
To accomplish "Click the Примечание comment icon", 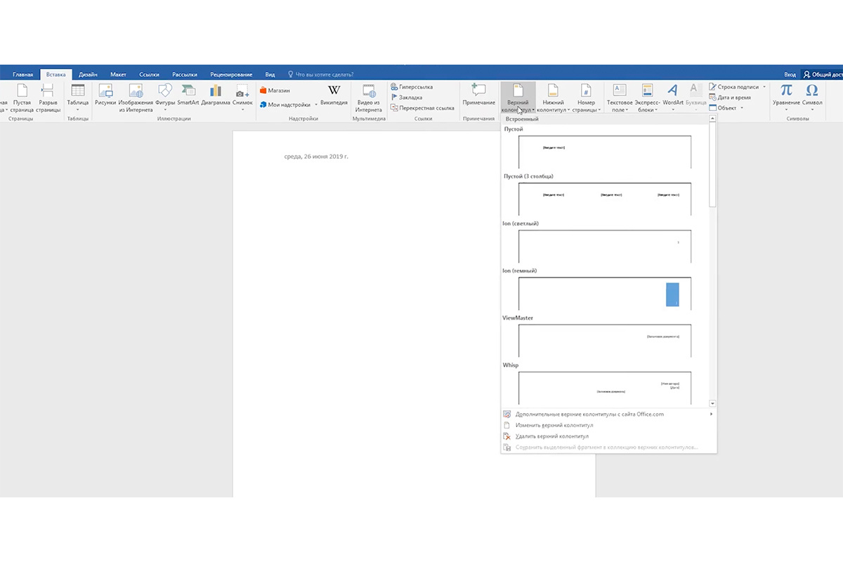I will [478, 90].
